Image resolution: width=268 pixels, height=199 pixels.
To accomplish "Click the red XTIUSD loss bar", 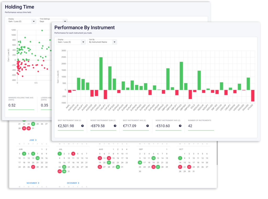I will coord(253,95).
